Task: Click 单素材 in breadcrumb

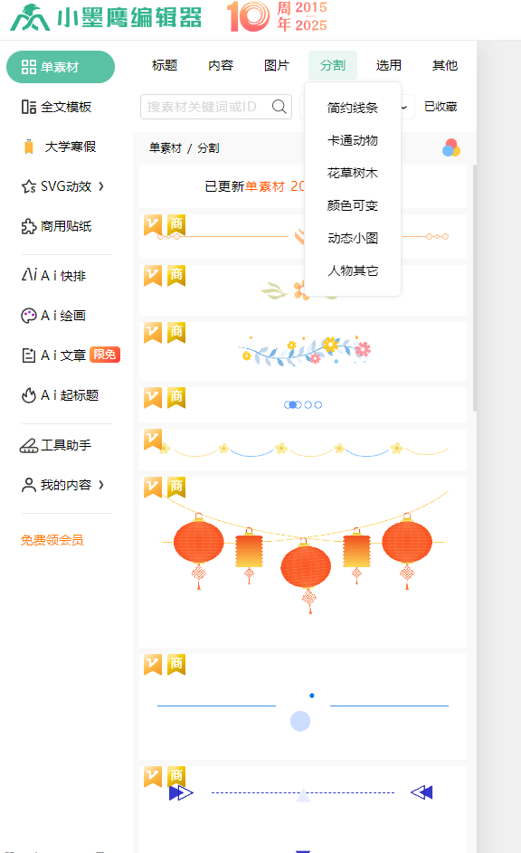Action: tap(166, 148)
